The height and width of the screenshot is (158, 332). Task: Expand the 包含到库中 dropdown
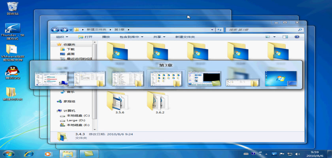point(130,37)
